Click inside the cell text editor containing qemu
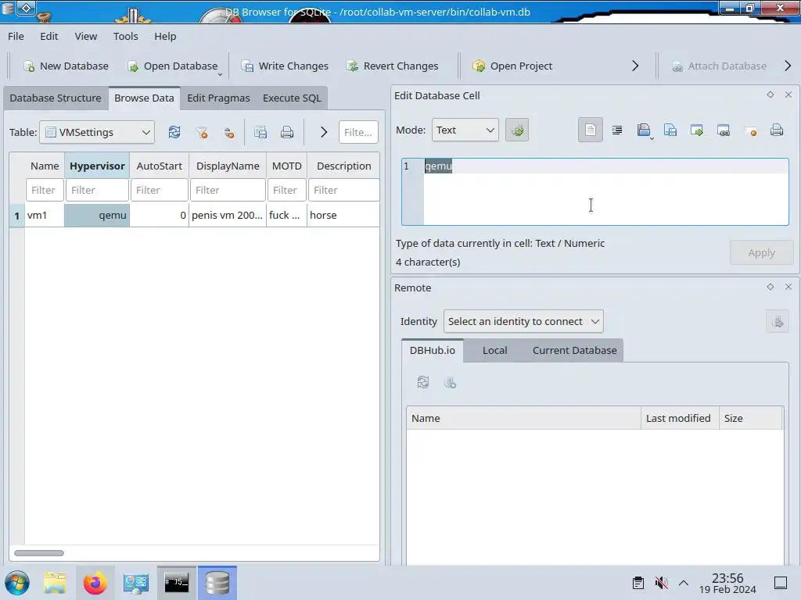This screenshot has height=600, width=801. [595, 192]
